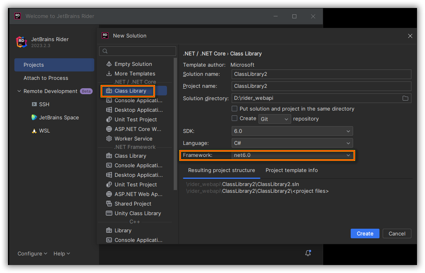Image resolution: width=425 pixels, height=273 pixels.
Task: Select the Unity Class Library icon
Action: click(109, 213)
